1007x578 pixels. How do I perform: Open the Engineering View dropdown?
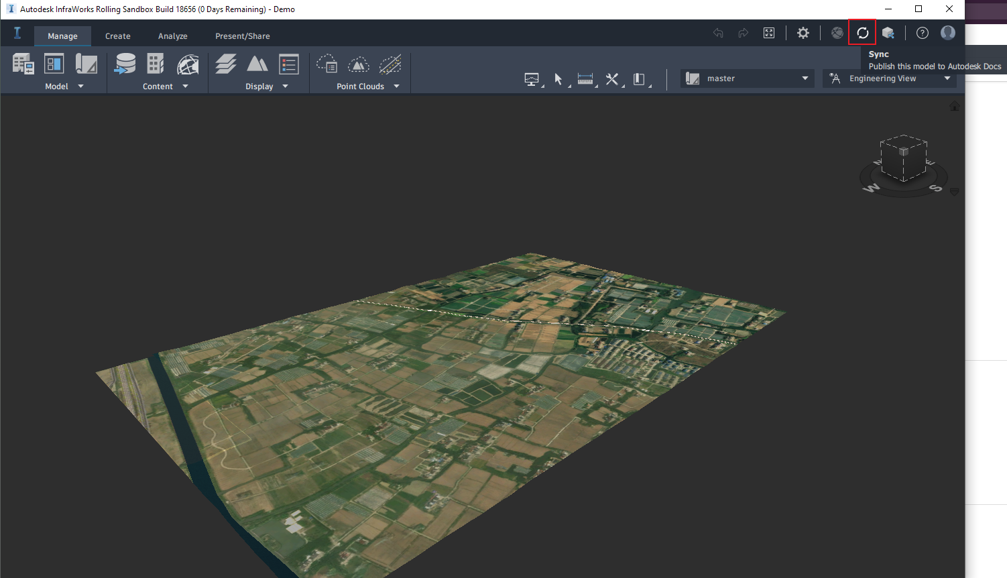point(889,78)
